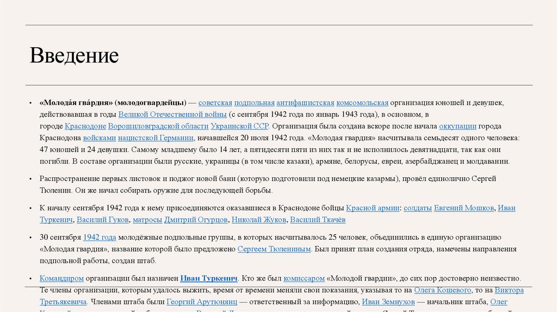
Task: Open the 'советская' hyperlink
Action: coord(215,103)
